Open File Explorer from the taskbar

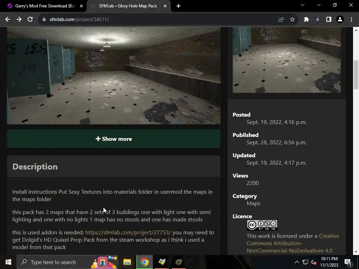click(127, 262)
